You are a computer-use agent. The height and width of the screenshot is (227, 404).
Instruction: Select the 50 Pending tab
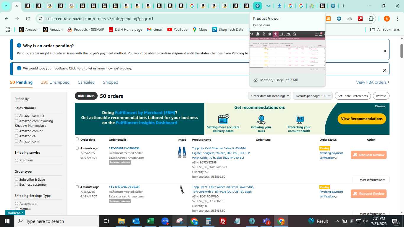coord(21,82)
